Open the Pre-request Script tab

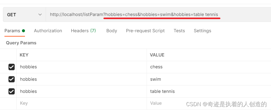pos(145,31)
